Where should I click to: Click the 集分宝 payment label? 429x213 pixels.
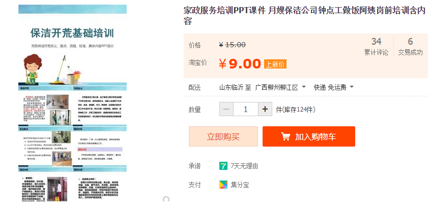click(240, 185)
